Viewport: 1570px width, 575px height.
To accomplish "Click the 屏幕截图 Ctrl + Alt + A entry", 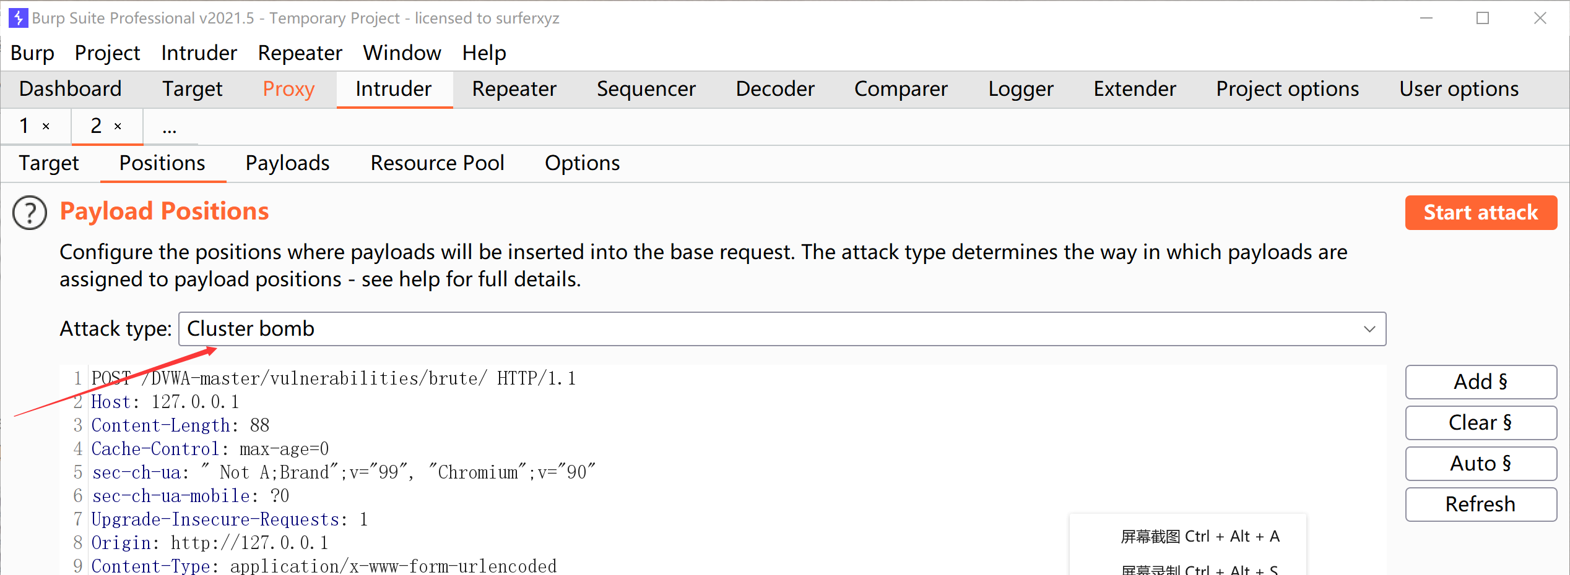I will tap(1200, 537).
